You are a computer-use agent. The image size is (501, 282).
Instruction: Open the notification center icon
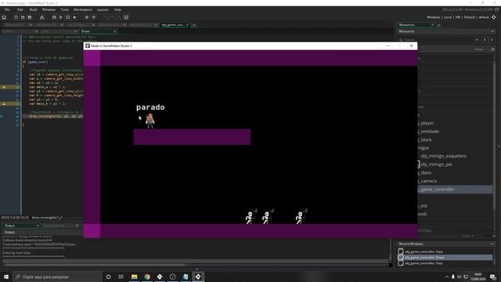pyautogui.click(x=493, y=277)
